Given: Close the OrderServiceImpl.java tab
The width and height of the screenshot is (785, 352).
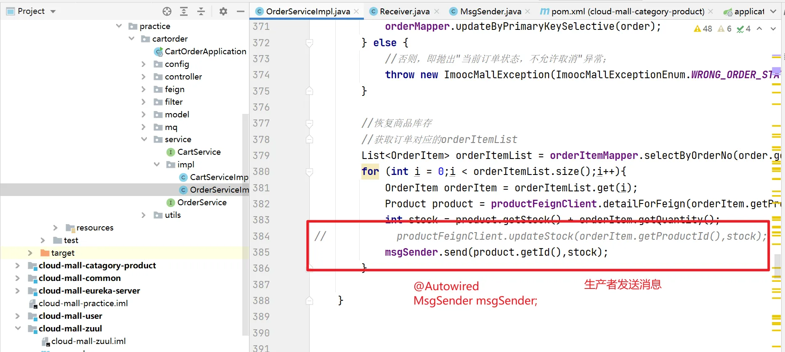Looking at the screenshot, I should (x=357, y=11).
